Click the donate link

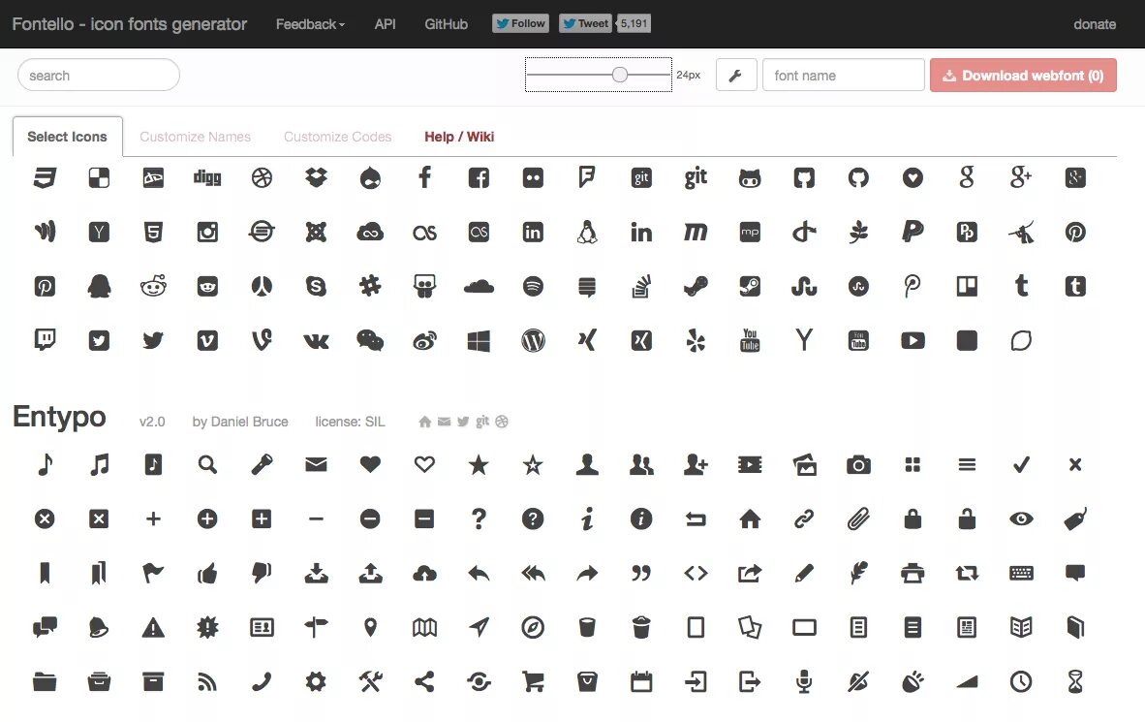tap(1094, 24)
